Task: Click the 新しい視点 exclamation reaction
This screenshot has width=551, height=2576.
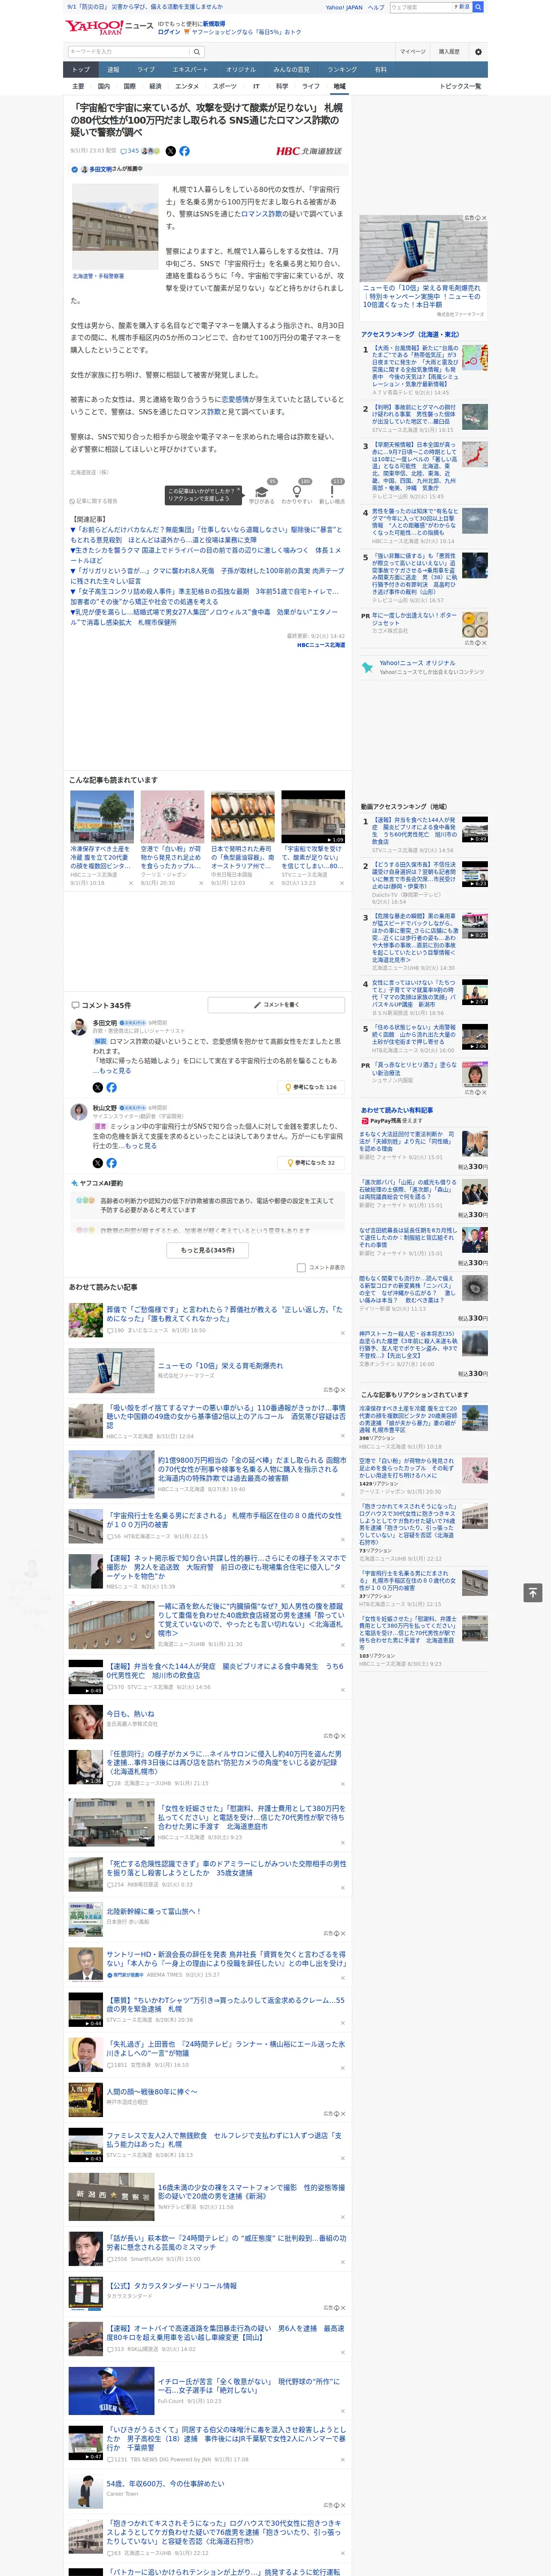Action: click(x=332, y=491)
